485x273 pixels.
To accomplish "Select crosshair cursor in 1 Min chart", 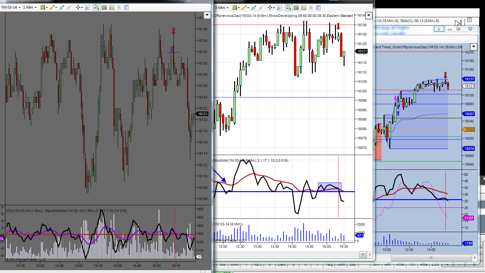I will (x=78, y=7).
